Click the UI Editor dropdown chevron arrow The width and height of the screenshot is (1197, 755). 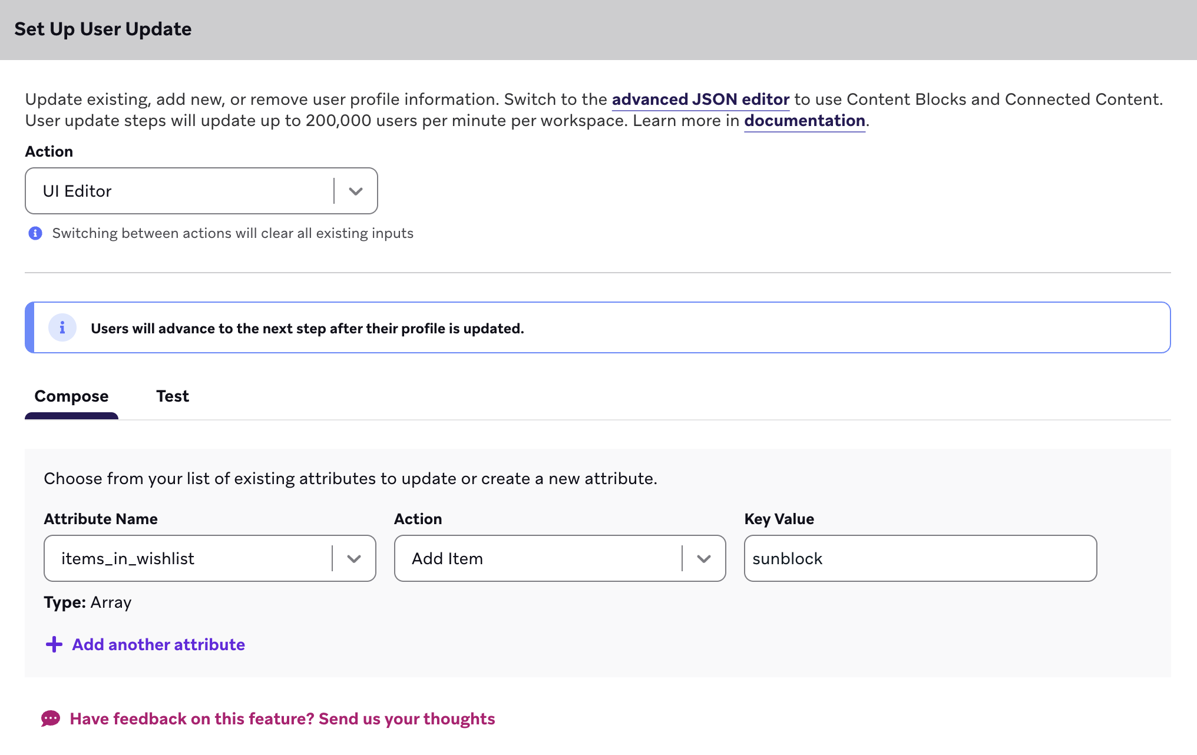(355, 191)
